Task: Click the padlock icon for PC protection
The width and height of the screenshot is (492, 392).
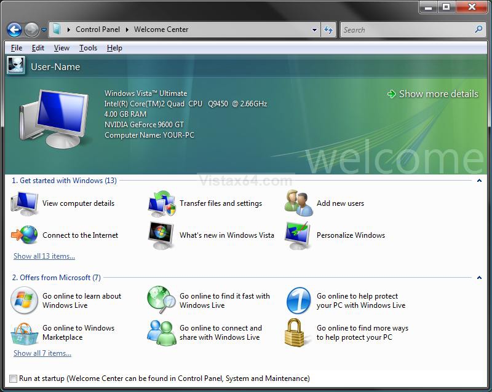Action: click(x=295, y=333)
